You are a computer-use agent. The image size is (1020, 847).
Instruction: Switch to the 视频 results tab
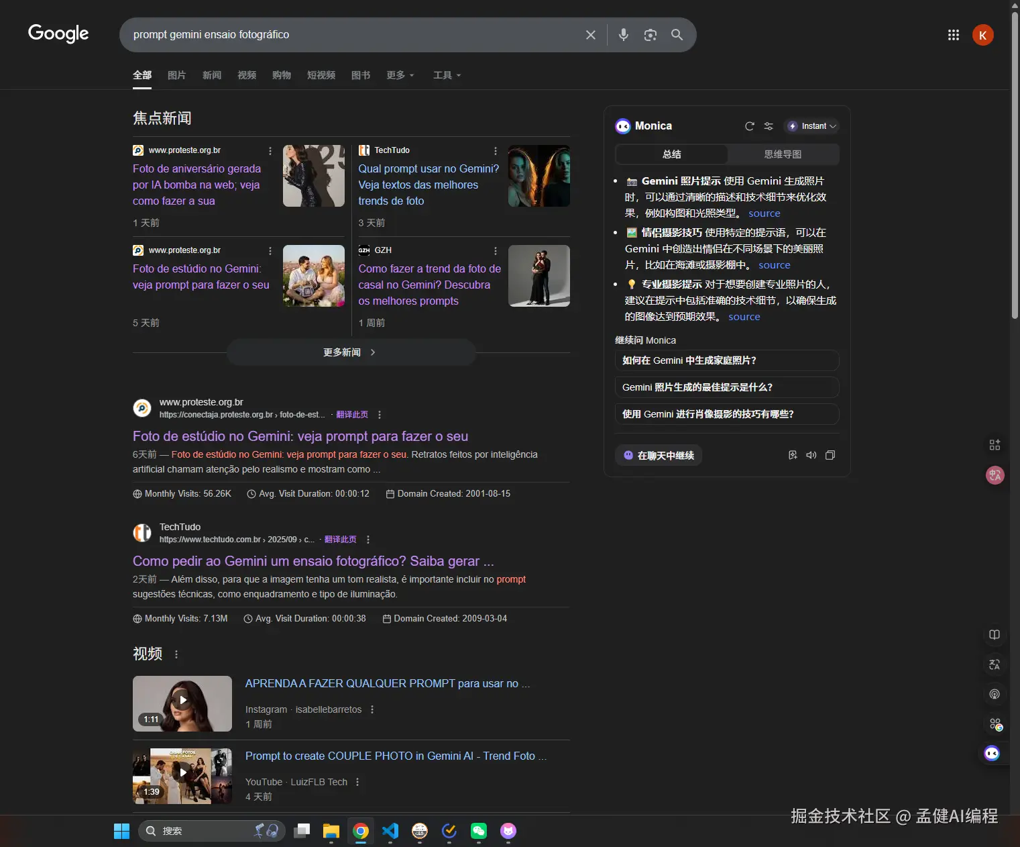click(247, 75)
